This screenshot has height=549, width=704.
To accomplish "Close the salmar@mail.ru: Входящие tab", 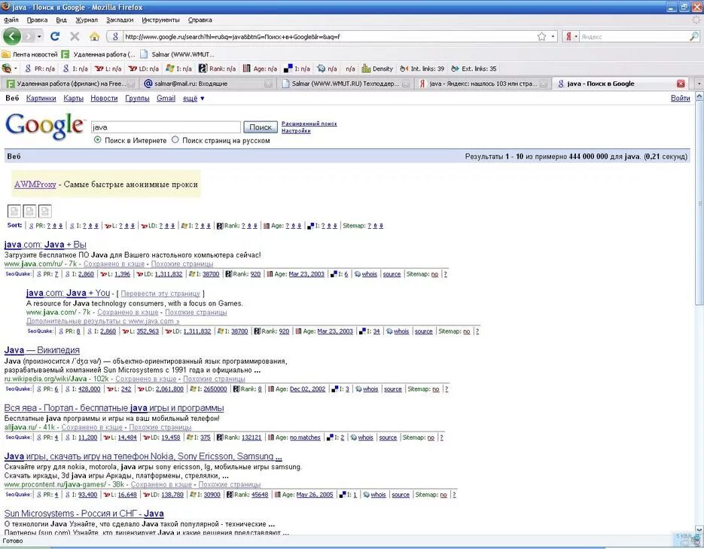I will coord(267,84).
